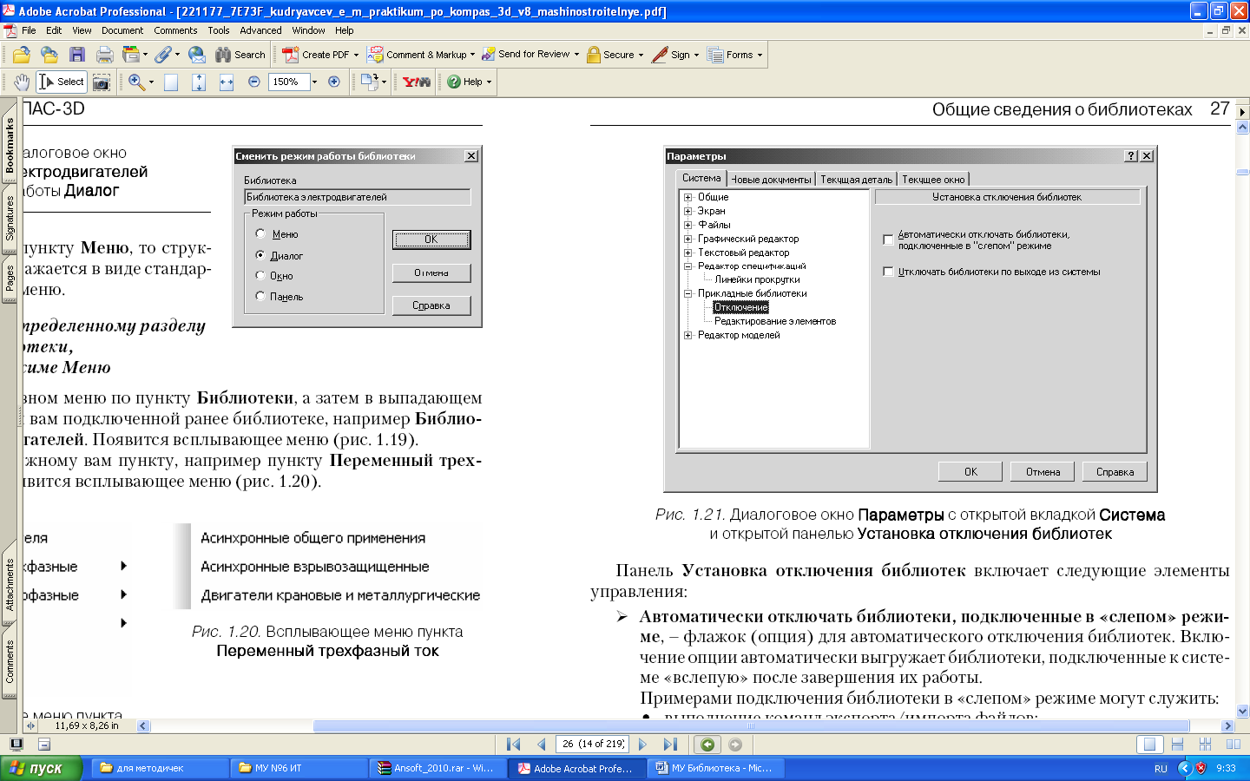Jump to the last page
1250x781 pixels.
pyautogui.click(x=670, y=745)
